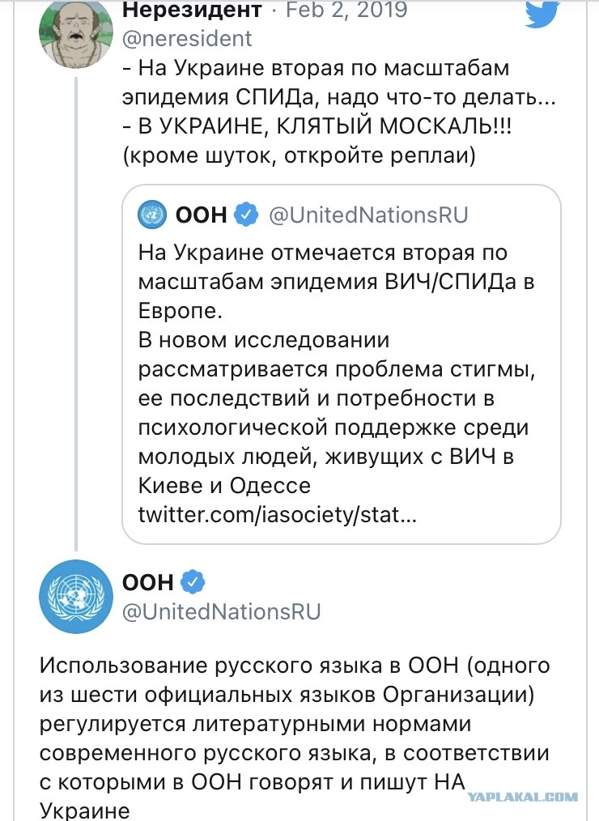599x821 pixels.
Task: Click the UN reply text about русского языка
Action: [295, 738]
